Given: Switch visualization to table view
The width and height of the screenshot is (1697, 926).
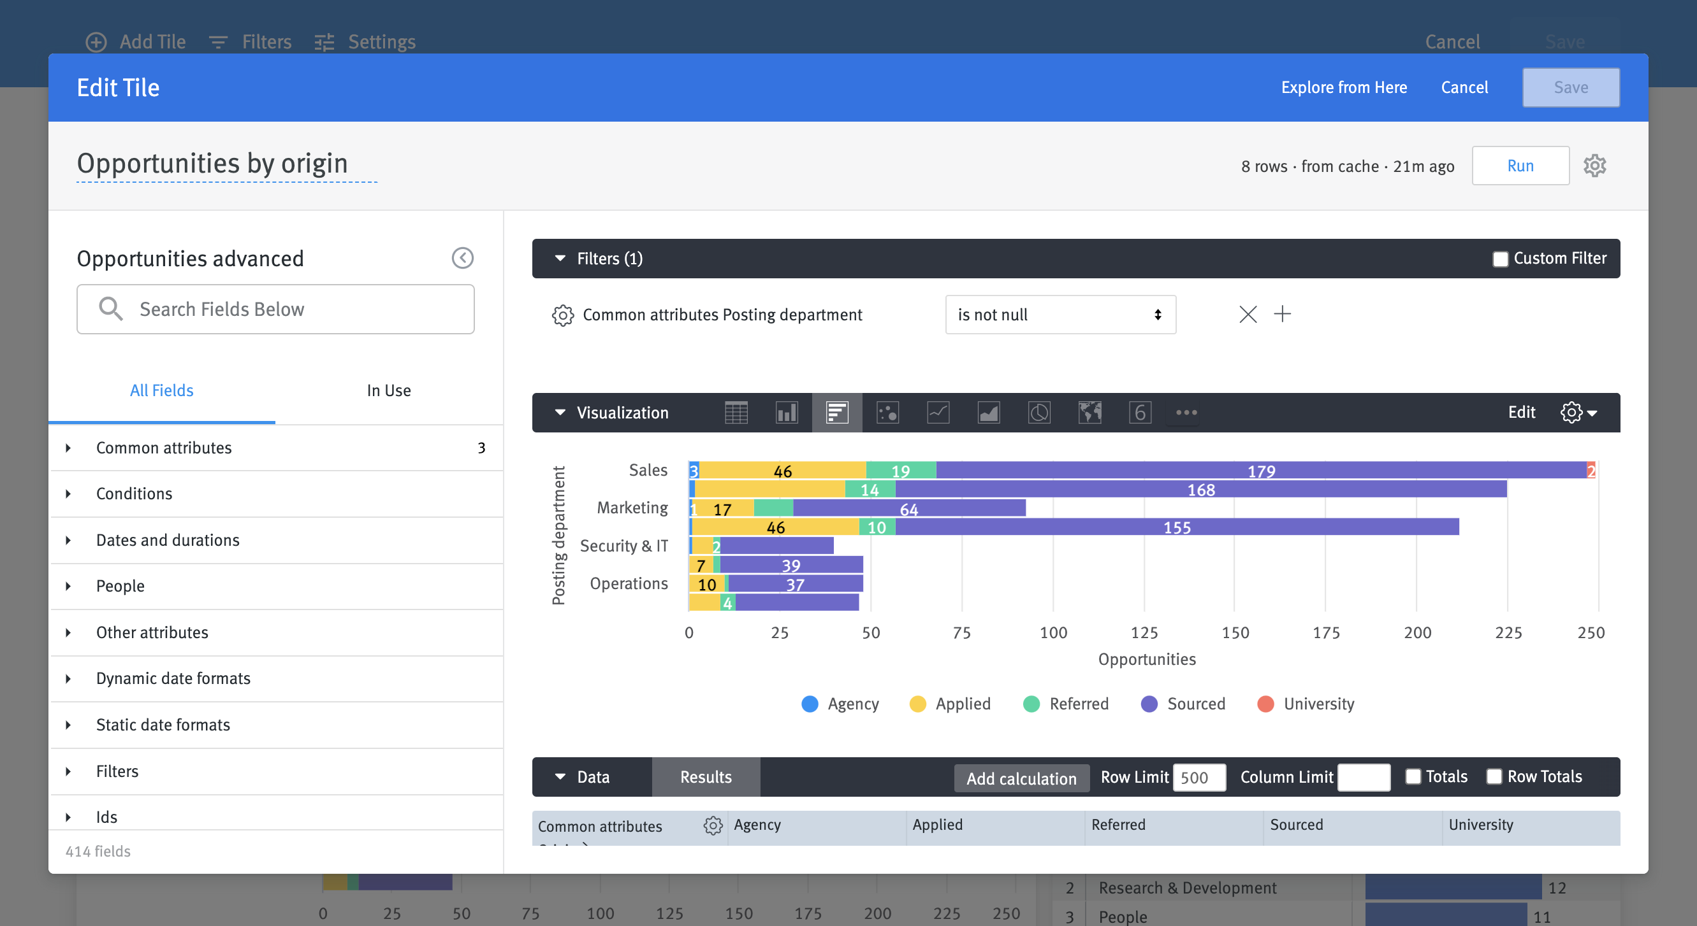Looking at the screenshot, I should click(x=736, y=413).
